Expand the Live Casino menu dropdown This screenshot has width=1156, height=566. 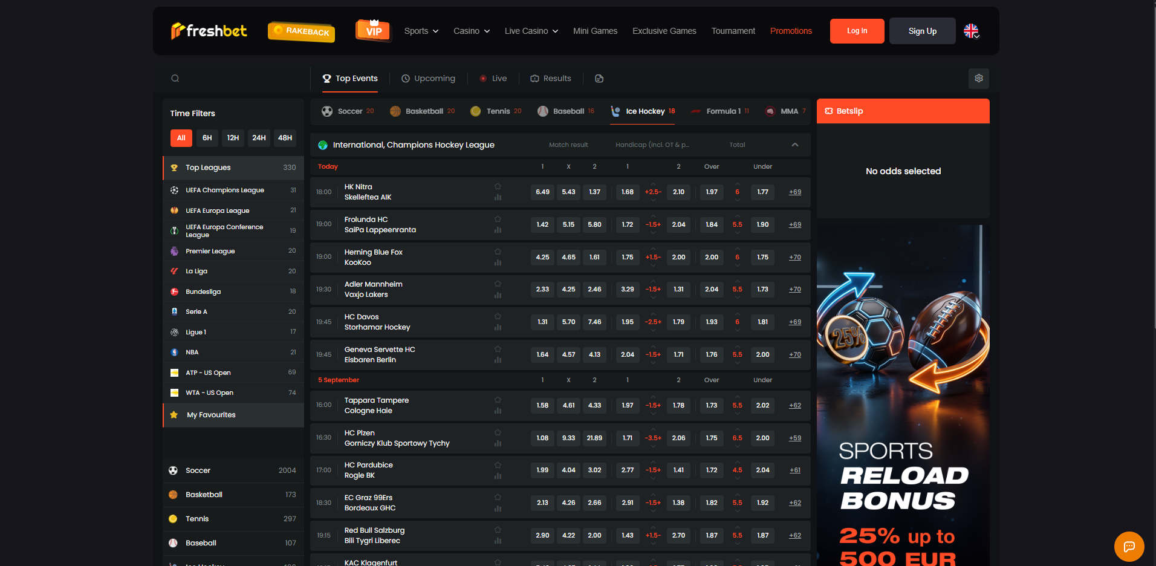[531, 31]
